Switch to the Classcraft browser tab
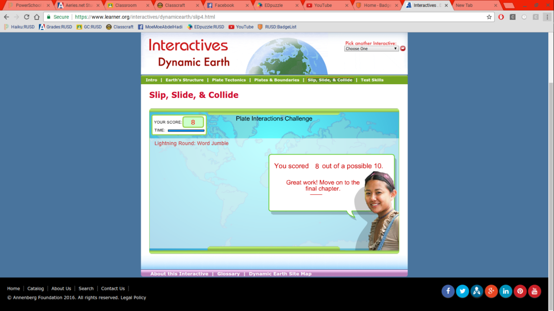Image resolution: width=554 pixels, height=311 pixels. (x=175, y=5)
